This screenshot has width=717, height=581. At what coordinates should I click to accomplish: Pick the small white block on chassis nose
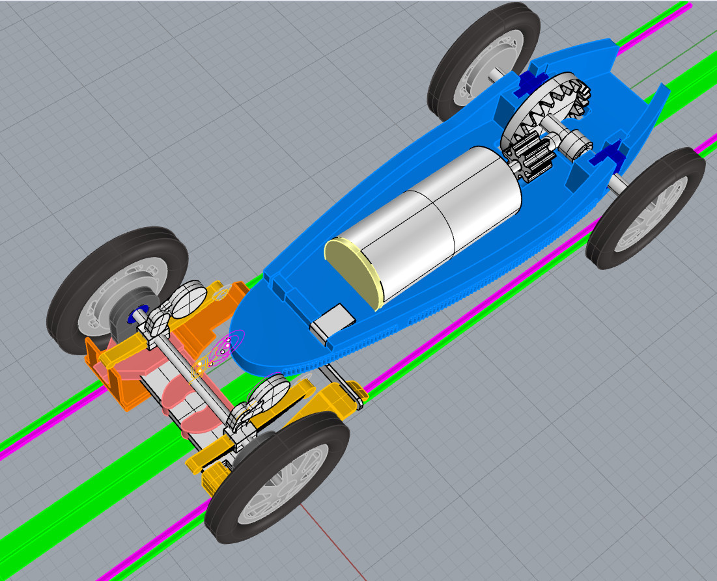click(x=332, y=322)
